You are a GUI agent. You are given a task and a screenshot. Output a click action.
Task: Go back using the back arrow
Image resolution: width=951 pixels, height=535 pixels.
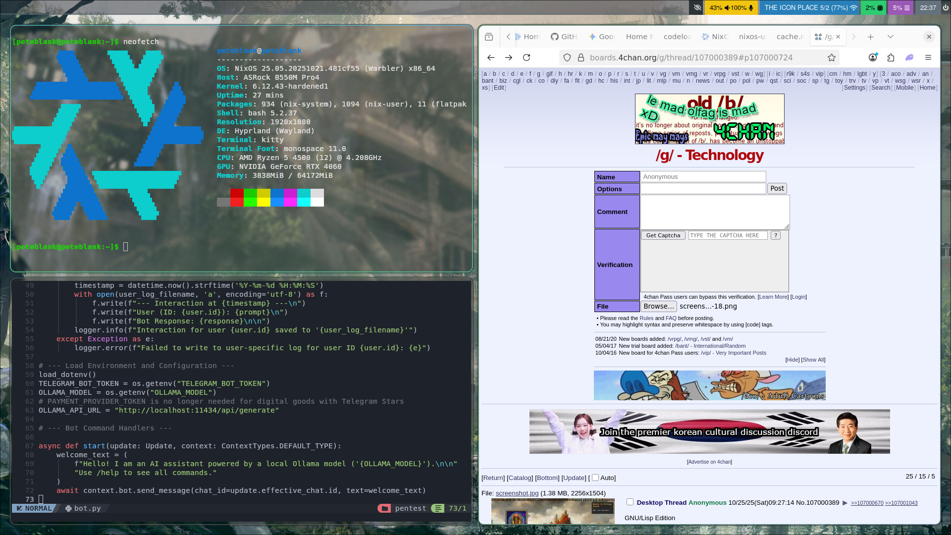pos(490,57)
